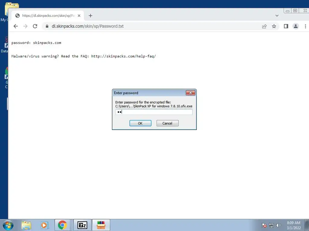Click the browser Back arrow
Viewport: 309px width, 231px height.
pos(16,26)
